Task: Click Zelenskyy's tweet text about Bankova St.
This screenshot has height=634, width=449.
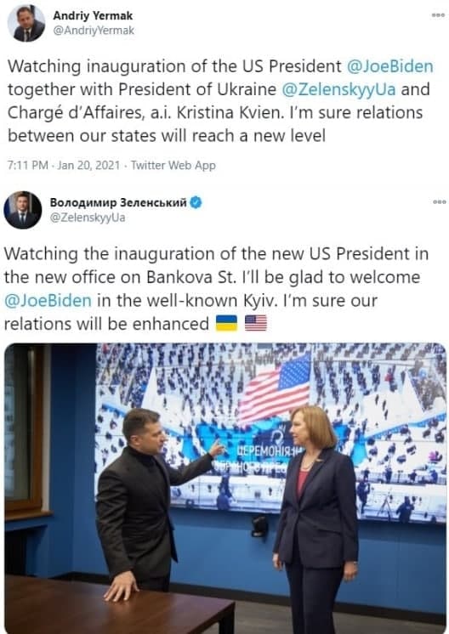Action: [x=216, y=289]
